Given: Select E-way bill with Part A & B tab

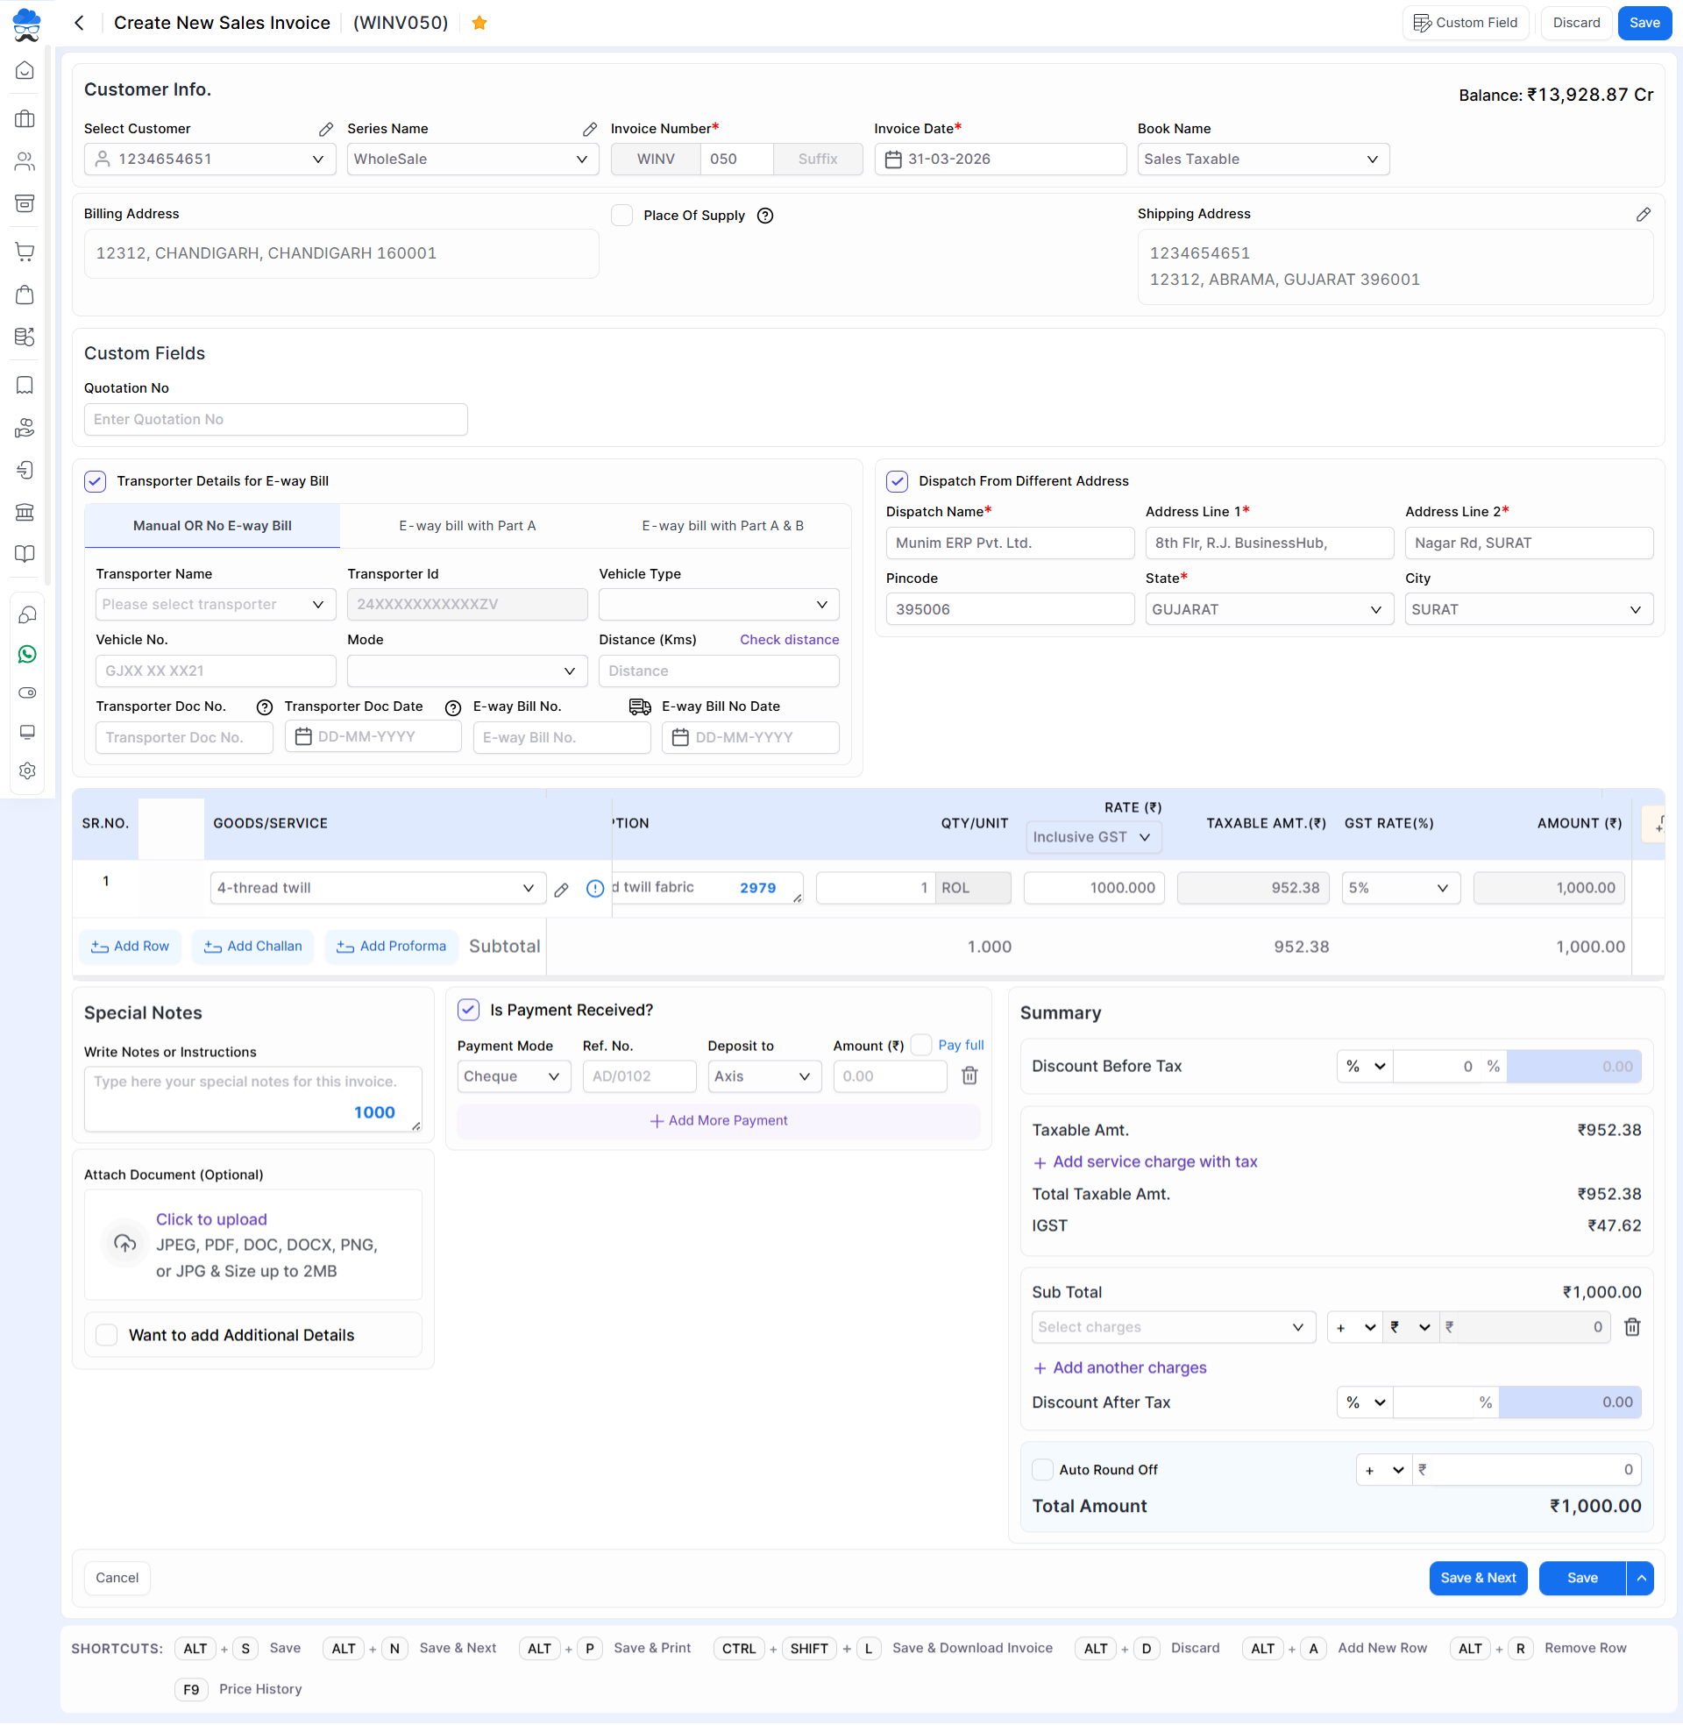Looking at the screenshot, I should coord(722,526).
